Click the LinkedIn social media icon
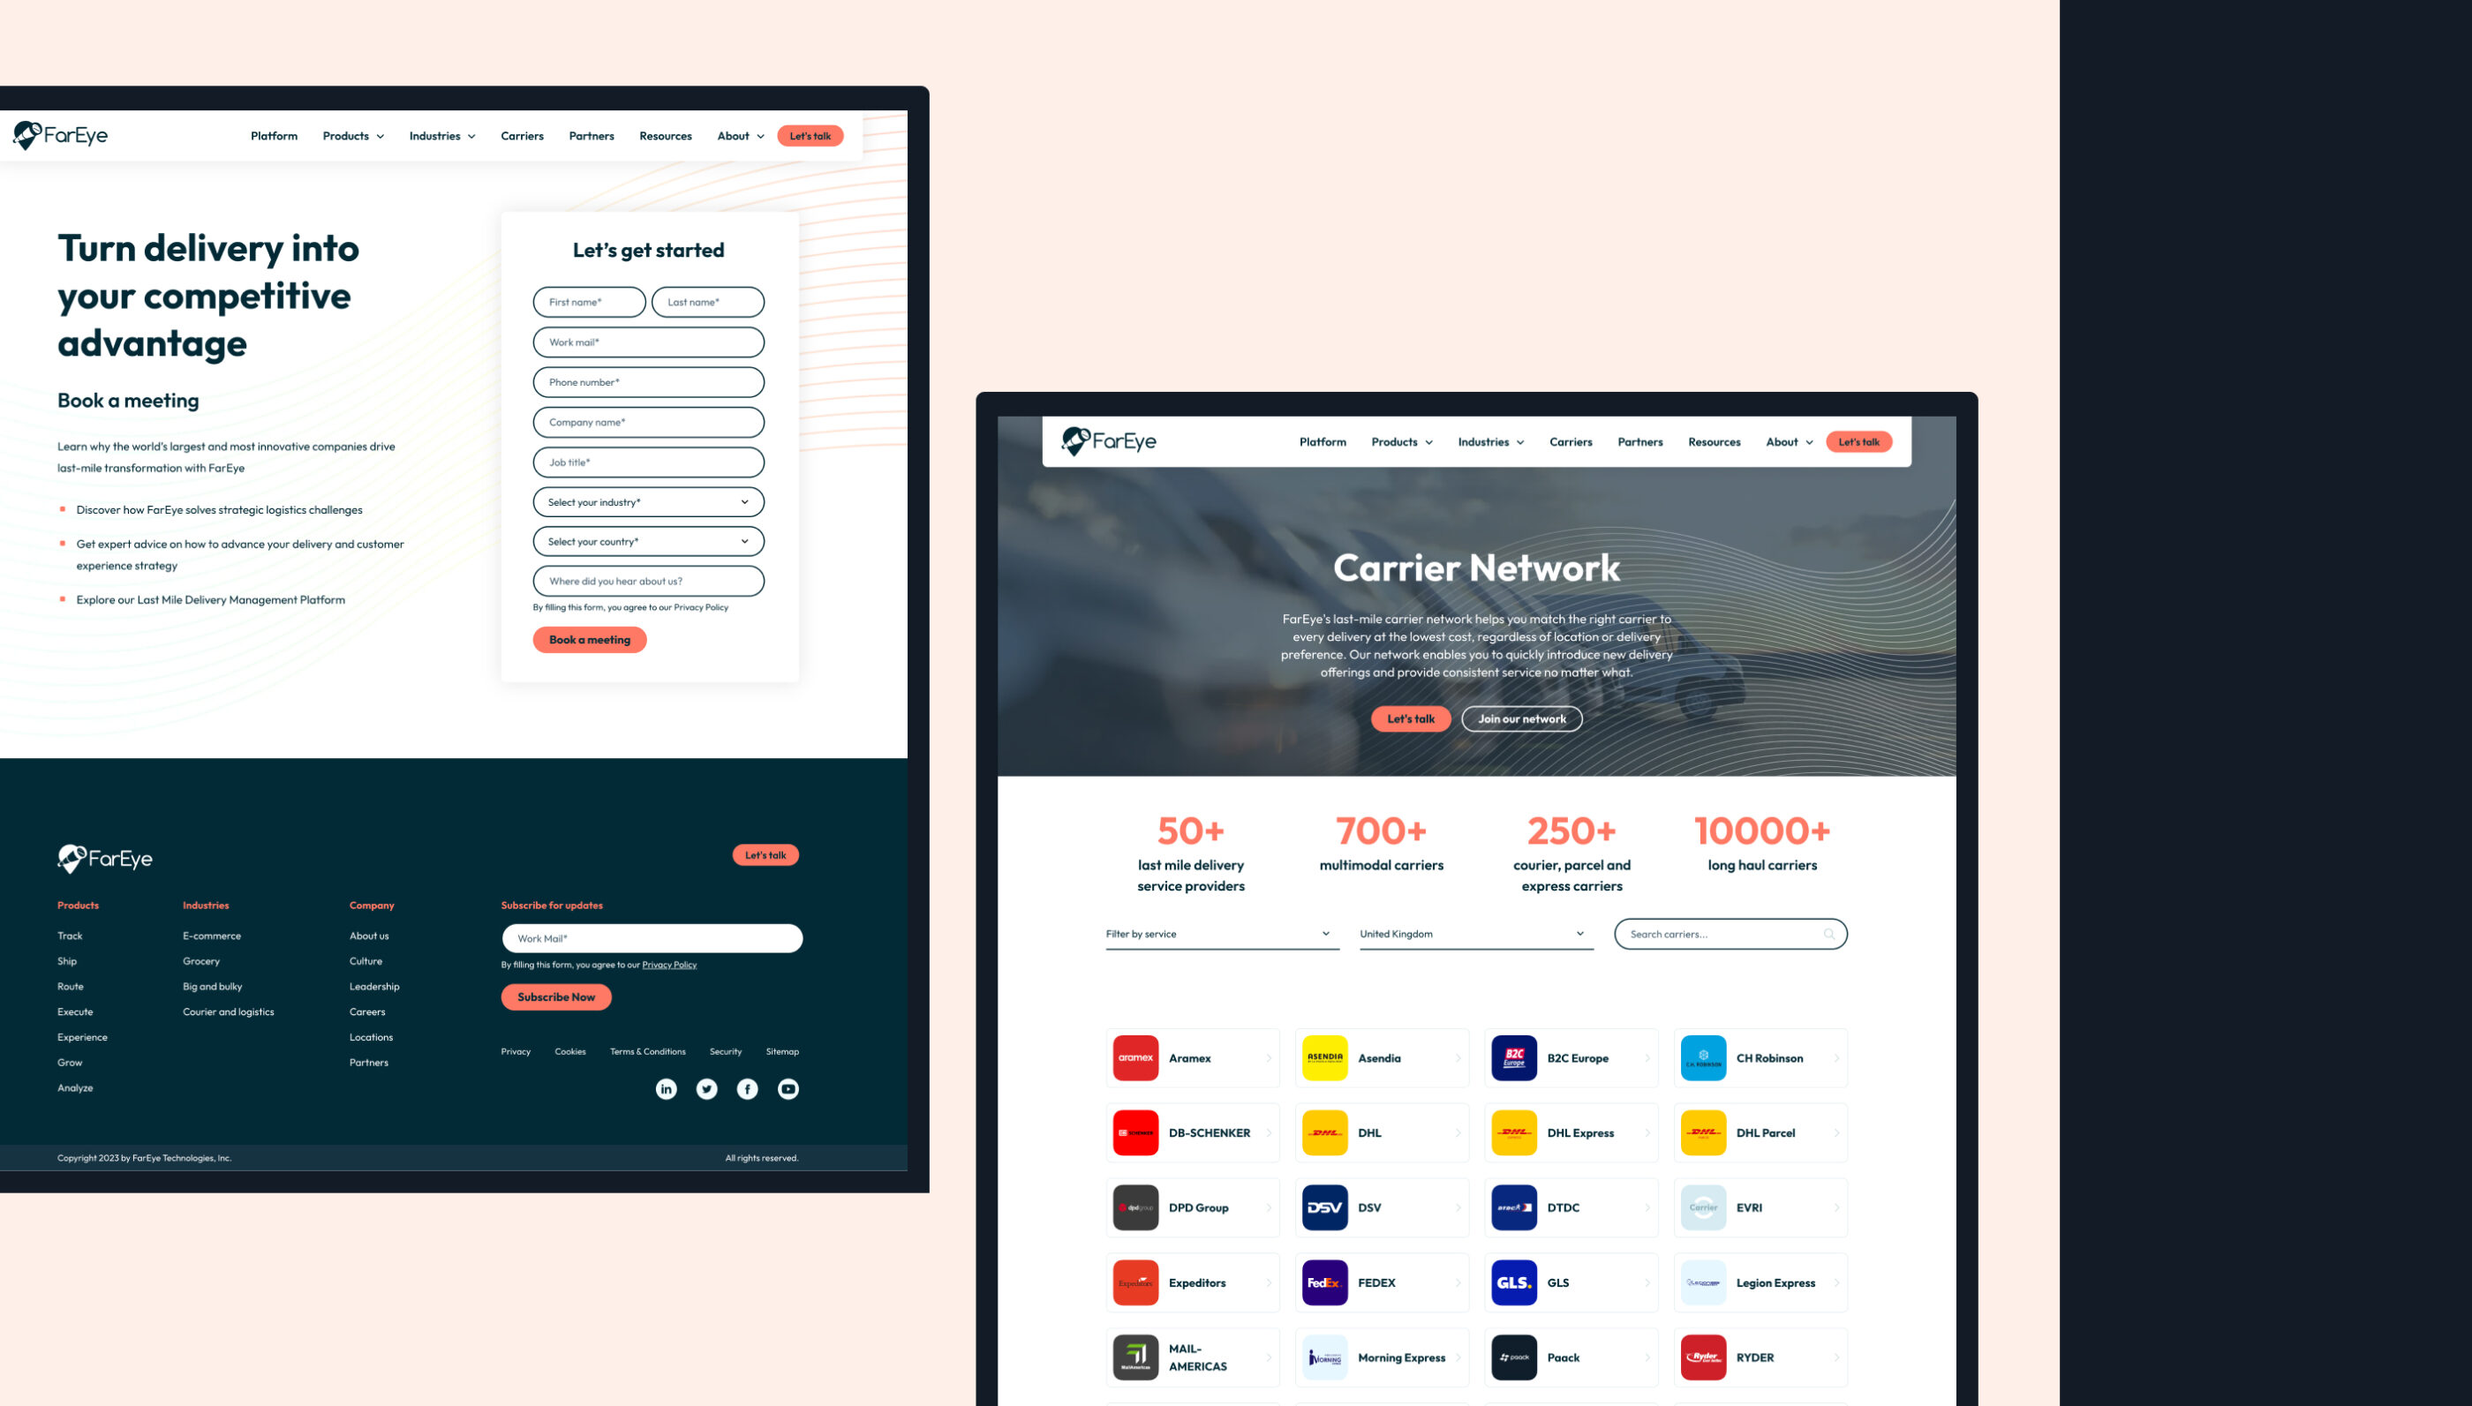 (666, 1088)
